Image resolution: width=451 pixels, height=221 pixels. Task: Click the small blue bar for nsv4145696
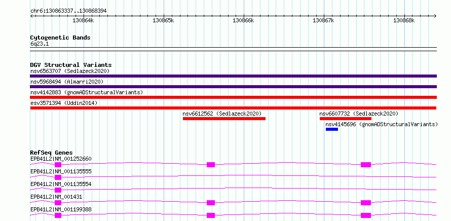click(331, 129)
